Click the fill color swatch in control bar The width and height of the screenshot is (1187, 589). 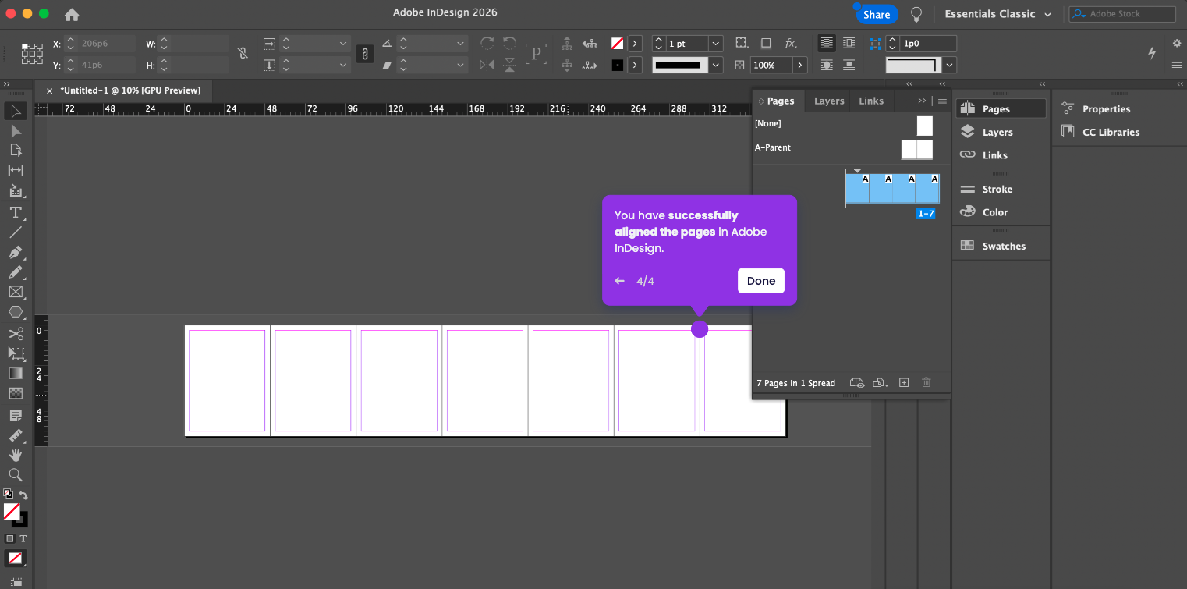click(618, 44)
